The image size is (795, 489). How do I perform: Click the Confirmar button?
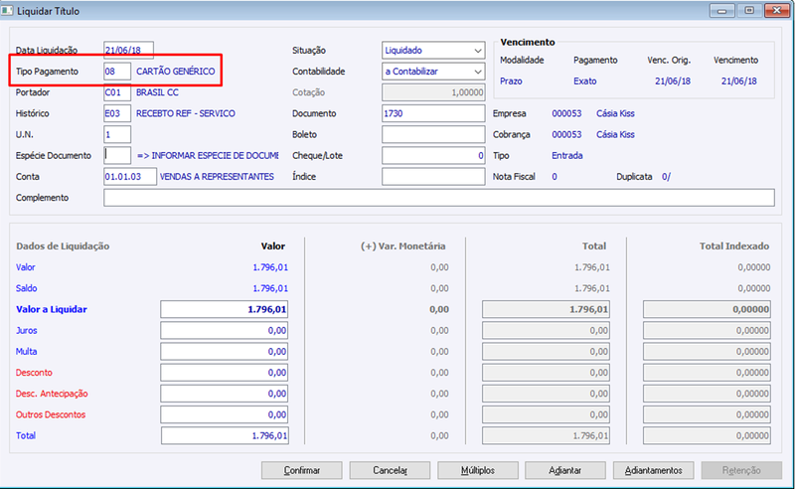coord(302,470)
